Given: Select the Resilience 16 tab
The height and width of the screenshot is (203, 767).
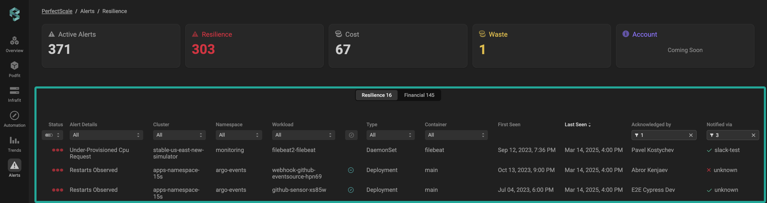Looking at the screenshot, I should [x=377, y=95].
